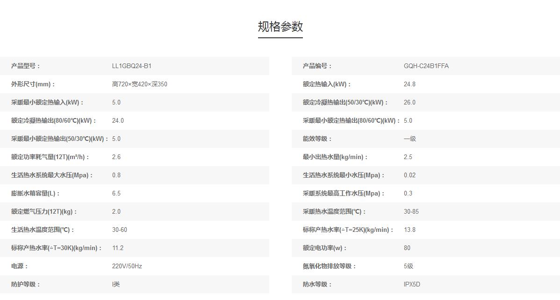This screenshot has height=300, width=560.
Task: Select dimensions value 高720×宽420×深350
Action: [140, 84]
